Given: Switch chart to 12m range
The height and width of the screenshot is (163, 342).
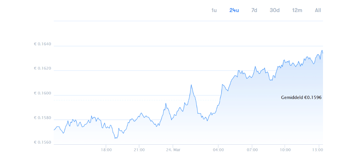Looking at the screenshot, I should tap(297, 10).
